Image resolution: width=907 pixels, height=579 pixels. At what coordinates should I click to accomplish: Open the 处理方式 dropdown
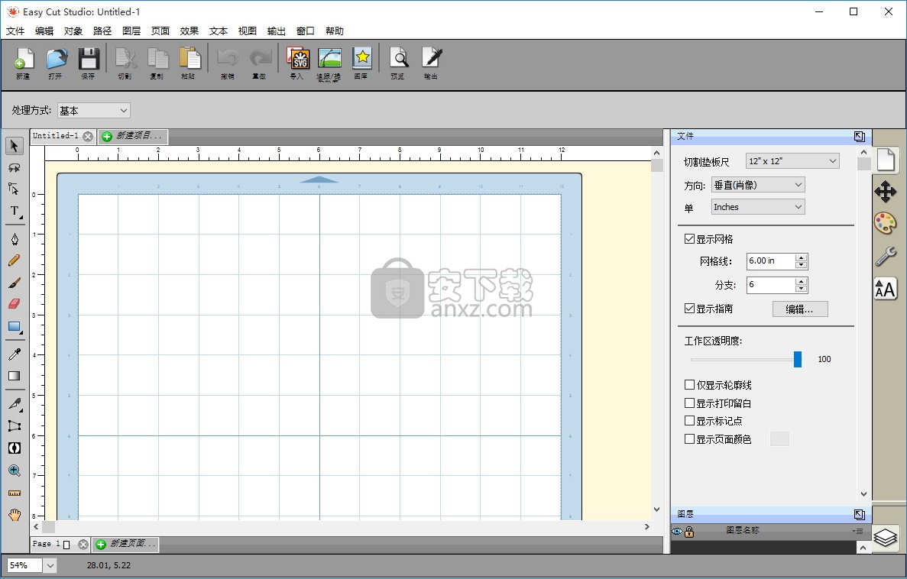[x=94, y=111]
